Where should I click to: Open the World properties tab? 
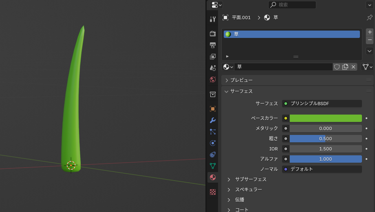point(212,79)
